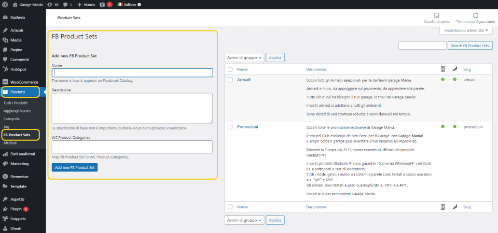498x233 pixels.
Task: Open FB Product Sets submenu
Action: coord(17,135)
